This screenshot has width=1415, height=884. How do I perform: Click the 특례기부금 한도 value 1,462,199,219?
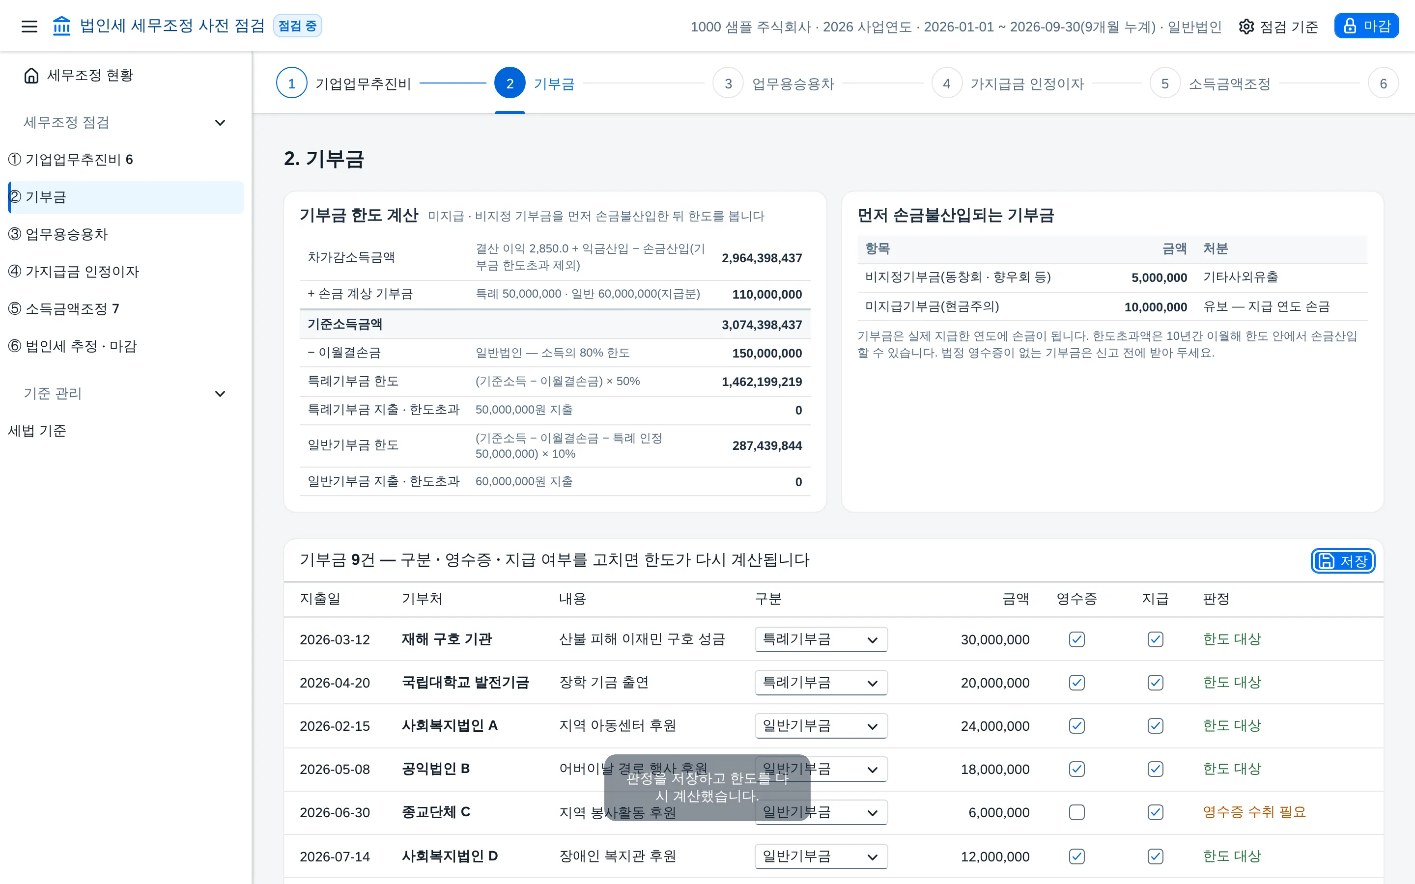(x=761, y=382)
